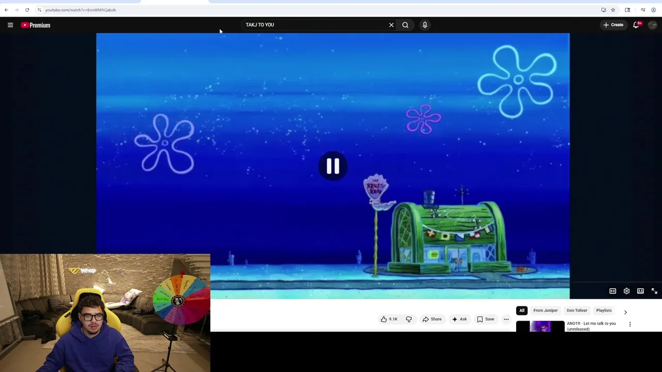662x372 pixels.
Task: View site information in the address bar
Action: 39,10
